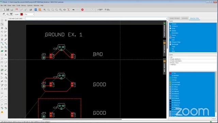Open the Library menu
218x123 pixels.
[x=24, y=5]
